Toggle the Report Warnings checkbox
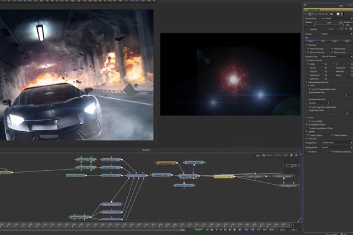 pos(308,48)
